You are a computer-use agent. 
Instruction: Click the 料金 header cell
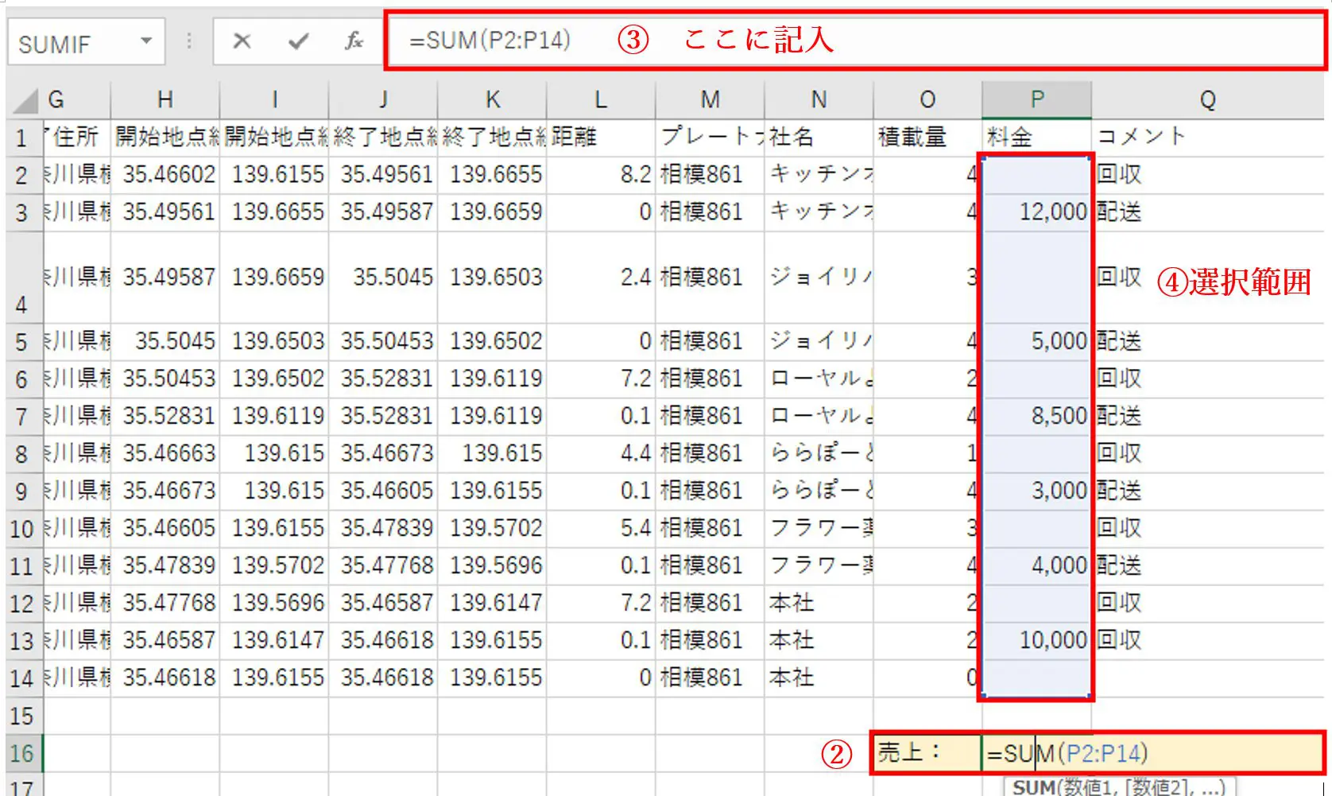(1036, 138)
